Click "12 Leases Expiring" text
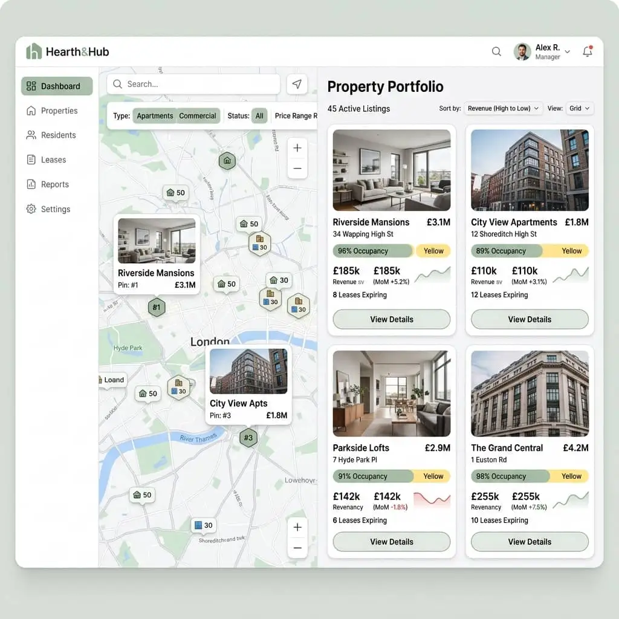 click(499, 295)
